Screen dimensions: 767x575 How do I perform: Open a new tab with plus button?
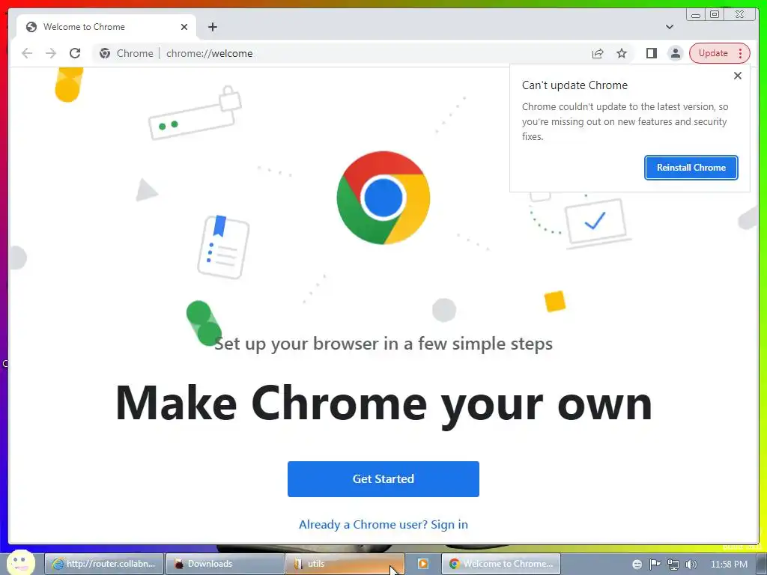coord(212,27)
